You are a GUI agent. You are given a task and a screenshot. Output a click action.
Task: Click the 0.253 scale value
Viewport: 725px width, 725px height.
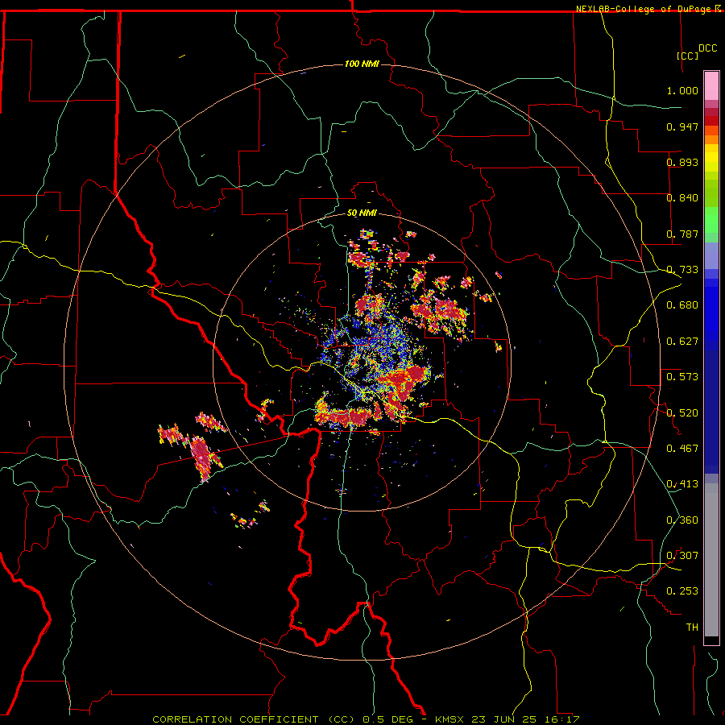(x=682, y=591)
